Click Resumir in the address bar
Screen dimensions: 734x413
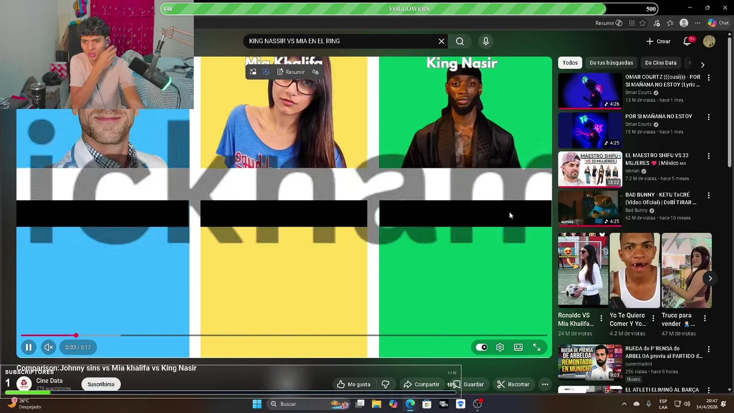608,23
